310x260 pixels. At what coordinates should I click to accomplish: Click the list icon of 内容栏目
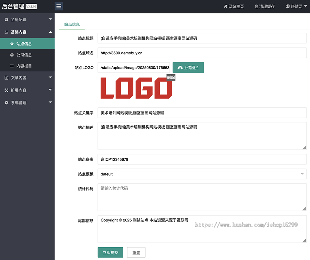click(x=12, y=66)
